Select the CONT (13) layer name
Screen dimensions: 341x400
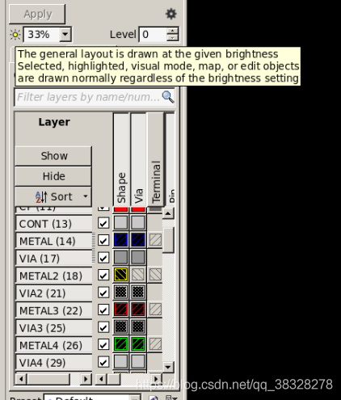click(x=54, y=224)
